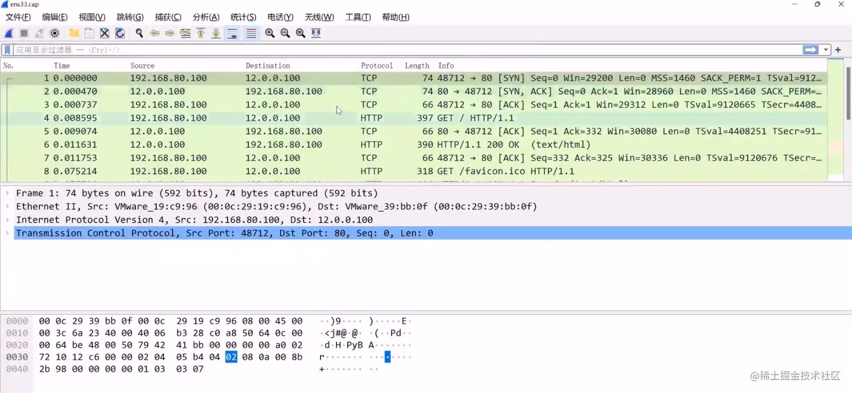Toggle packet list colorization
Viewport: 852px width, 393px height.
click(x=251, y=34)
